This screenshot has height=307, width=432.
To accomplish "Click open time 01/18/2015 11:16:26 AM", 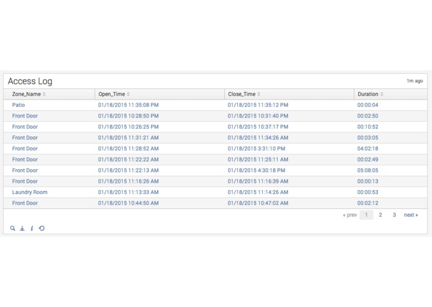I will 129,181.
